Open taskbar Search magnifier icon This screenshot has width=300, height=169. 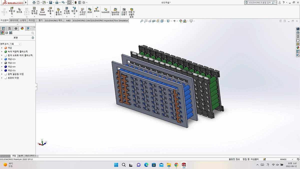click(x=124, y=165)
